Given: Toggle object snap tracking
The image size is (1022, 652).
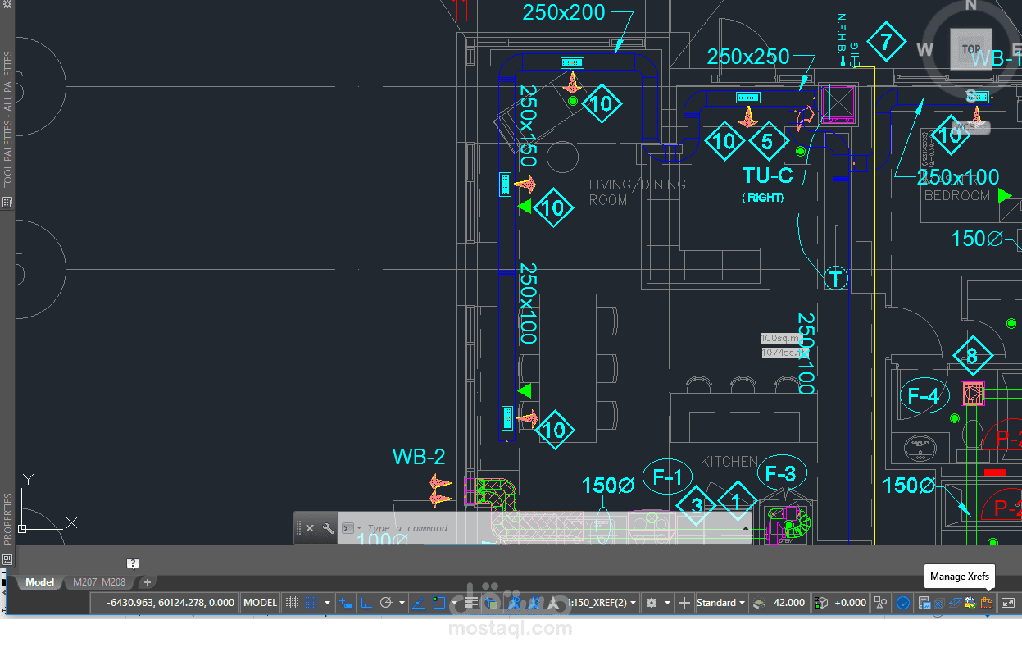Looking at the screenshot, I should 419,603.
